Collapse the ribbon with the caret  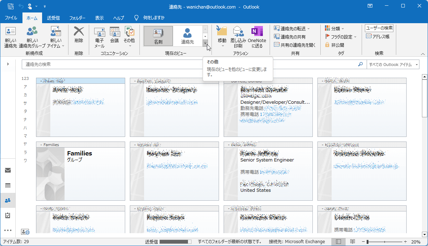coord(423,54)
